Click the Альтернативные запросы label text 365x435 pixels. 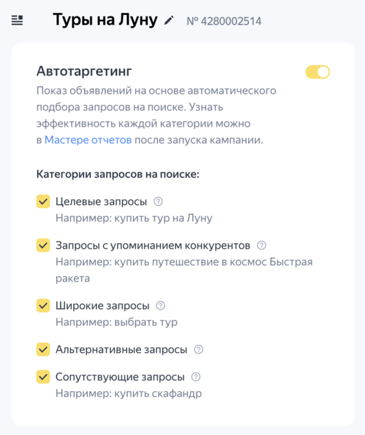point(121,349)
